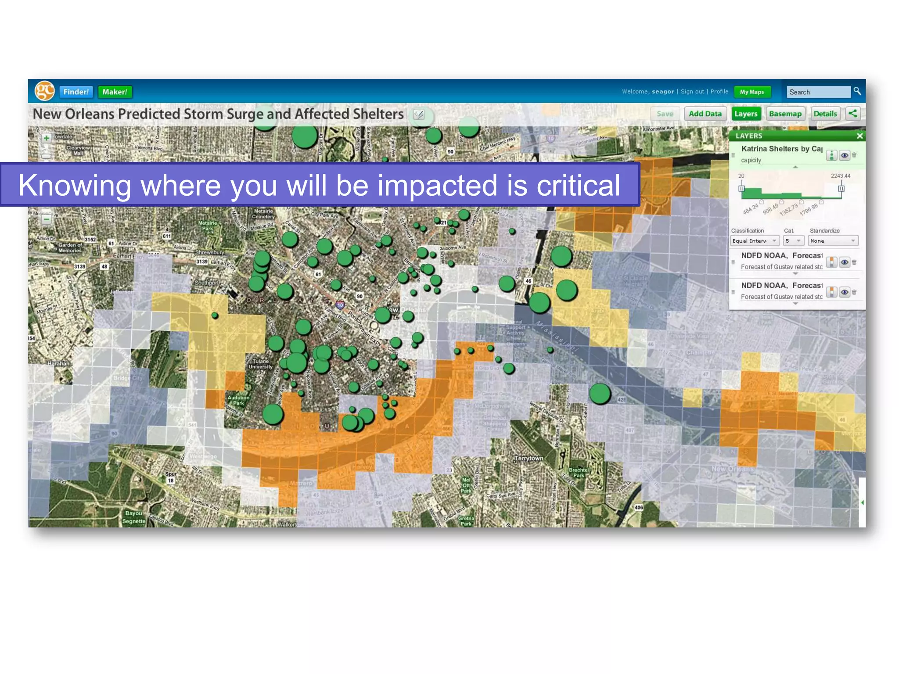Click the 1796.98 class break marker

coord(821,202)
